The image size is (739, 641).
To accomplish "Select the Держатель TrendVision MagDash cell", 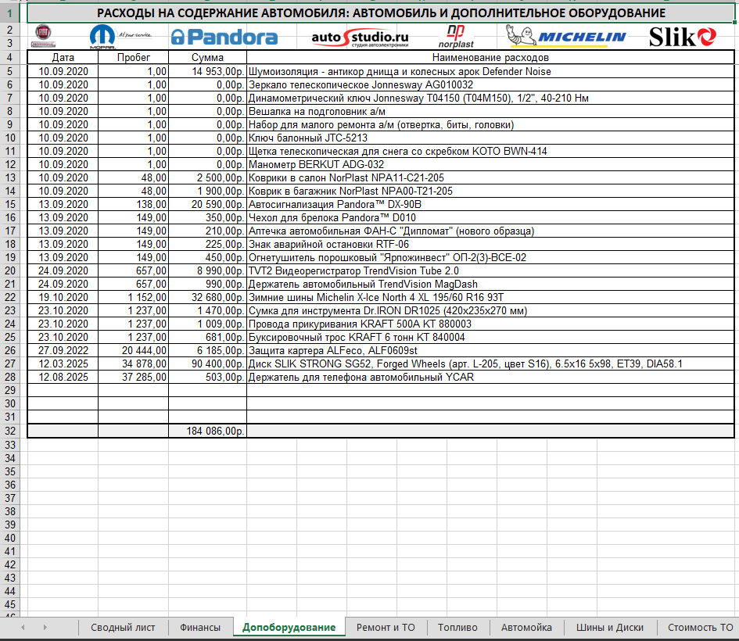I will [490, 284].
